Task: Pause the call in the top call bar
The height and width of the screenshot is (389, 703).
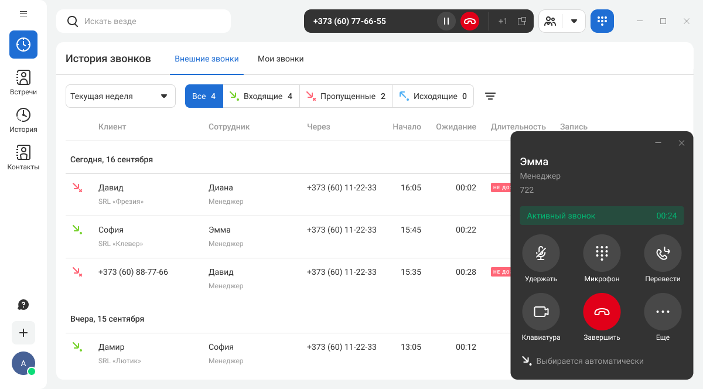Action: coord(446,21)
